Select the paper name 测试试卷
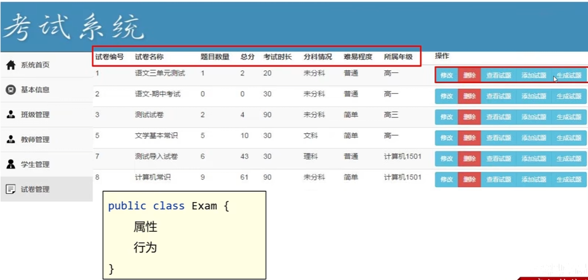The width and height of the screenshot is (588, 280). pos(149,115)
